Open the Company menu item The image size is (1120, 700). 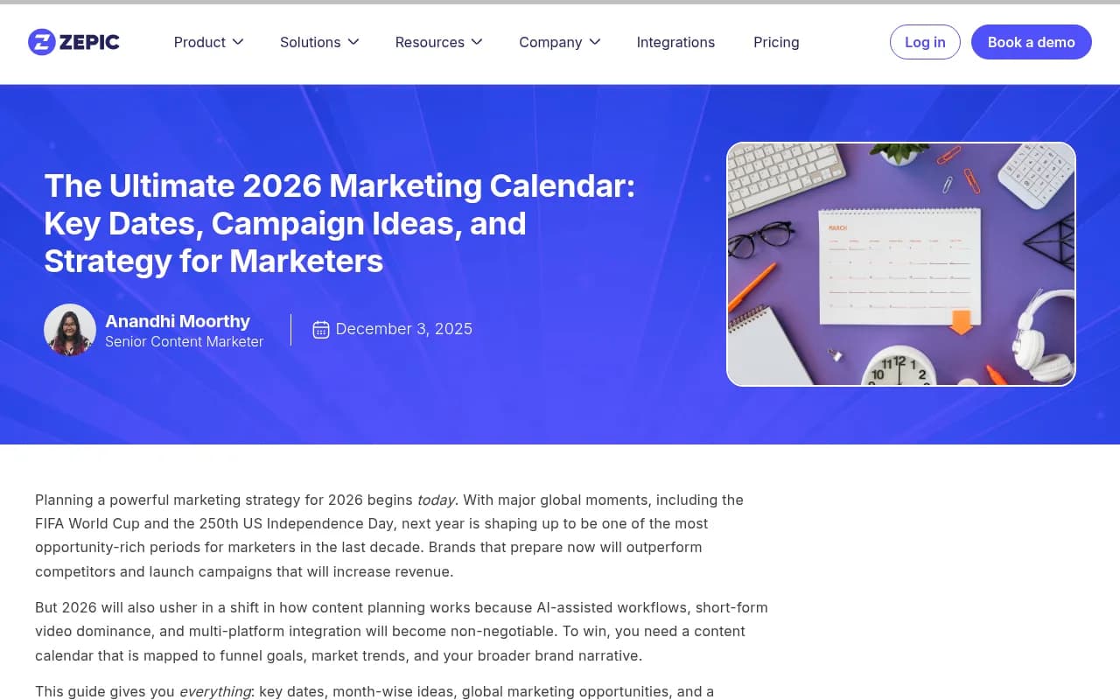(550, 42)
